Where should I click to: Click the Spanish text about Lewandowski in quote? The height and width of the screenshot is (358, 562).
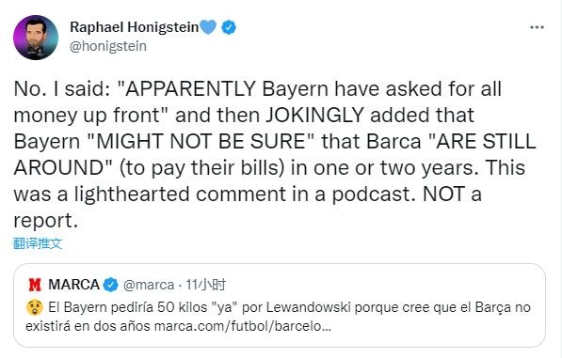pyautogui.click(x=278, y=317)
